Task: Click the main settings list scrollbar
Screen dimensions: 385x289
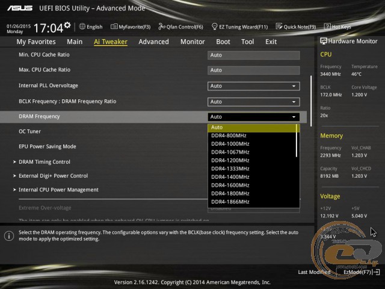Action: [311, 101]
